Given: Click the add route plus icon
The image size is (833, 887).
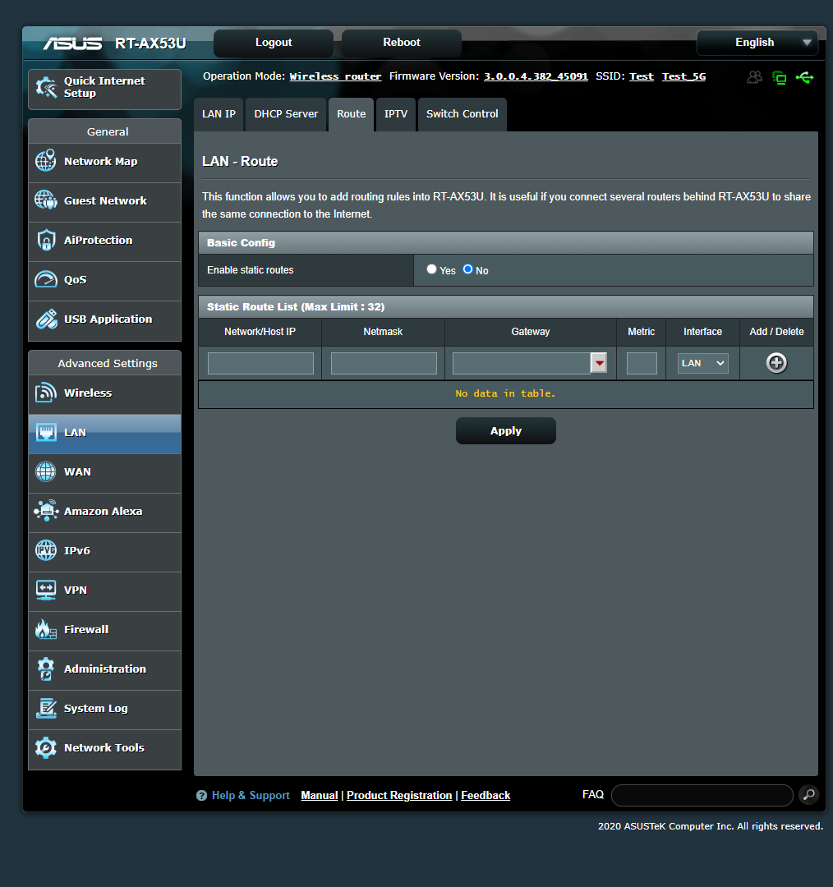Looking at the screenshot, I should click(x=776, y=363).
